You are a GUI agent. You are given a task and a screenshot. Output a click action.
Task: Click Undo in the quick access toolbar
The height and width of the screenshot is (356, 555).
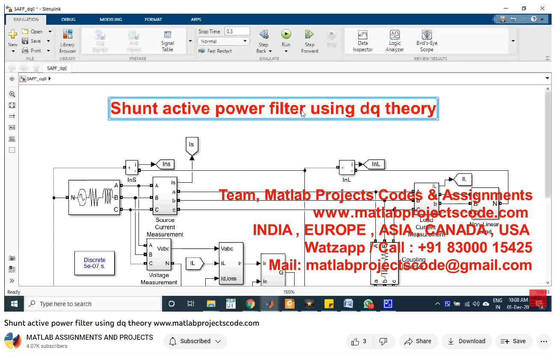point(514,19)
